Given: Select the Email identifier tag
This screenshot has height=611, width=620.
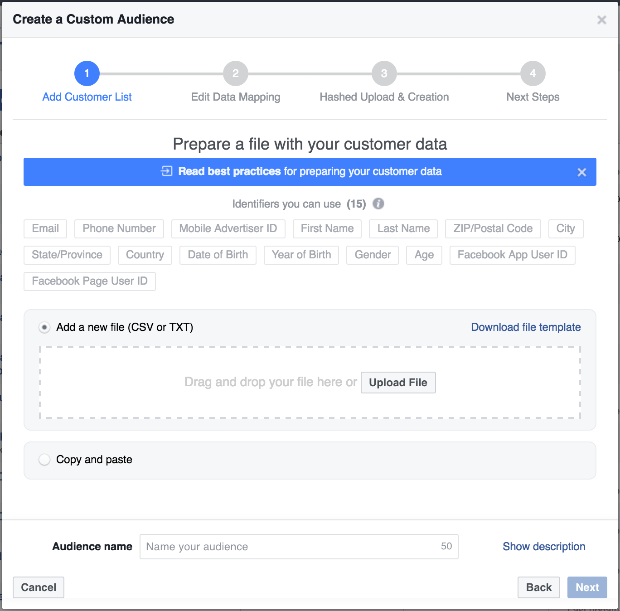Looking at the screenshot, I should click(x=45, y=228).
